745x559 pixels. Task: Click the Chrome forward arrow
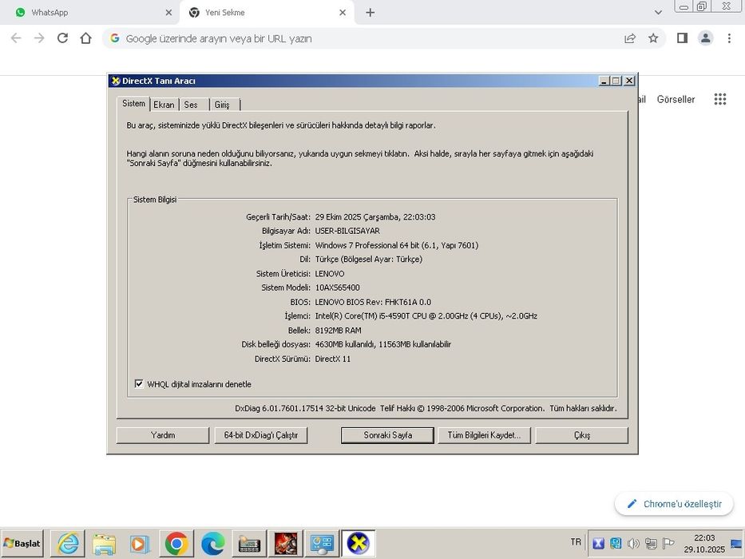[x=39, y=38]
